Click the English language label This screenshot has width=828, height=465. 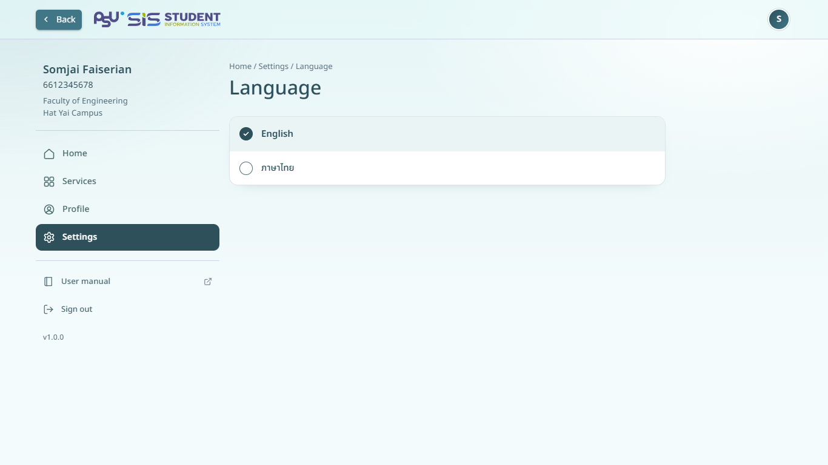(x=277, y=134)
